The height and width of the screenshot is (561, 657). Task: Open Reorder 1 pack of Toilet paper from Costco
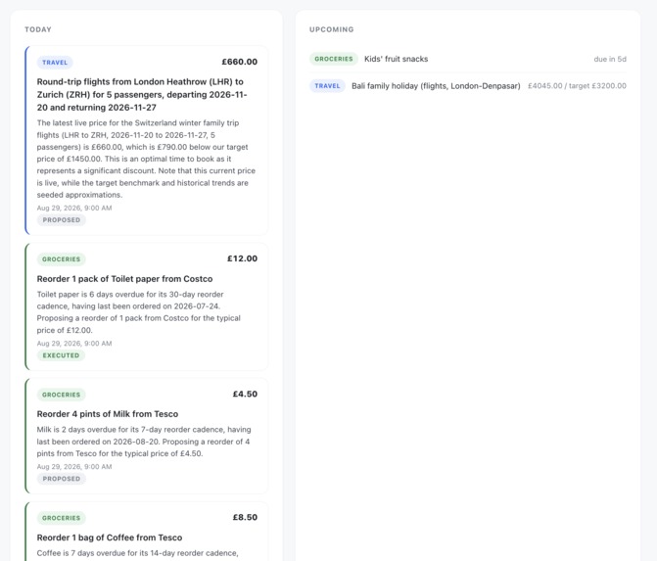pyautogui.click(x=124, y=279)
